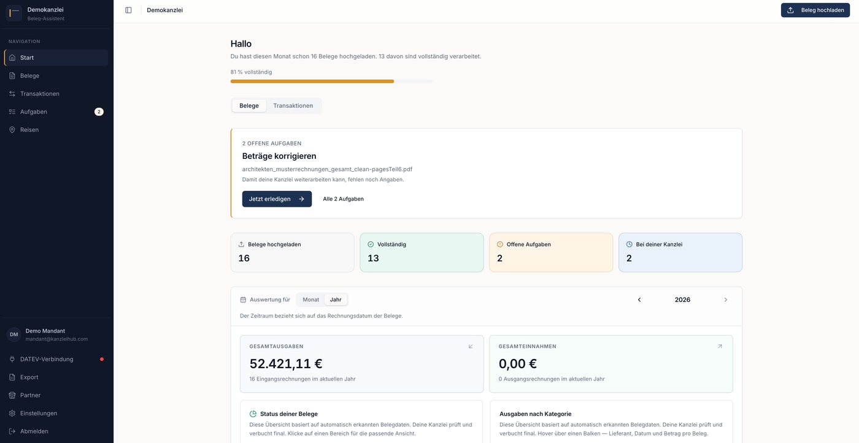Click the 52.421,11 € total amount

pyautogui.click(x=286, y=364)
